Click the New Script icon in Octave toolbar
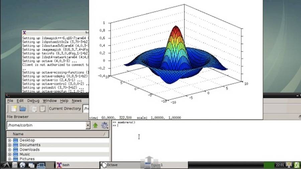The height and width of the screenshot is (169, 301). (x=13, y=109)
